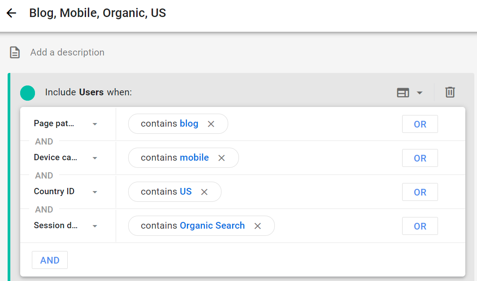Remove the 'contains US' filter chip
Viewport: 477px width, 281px height.
pyautogui.click(x=204, y=192)
